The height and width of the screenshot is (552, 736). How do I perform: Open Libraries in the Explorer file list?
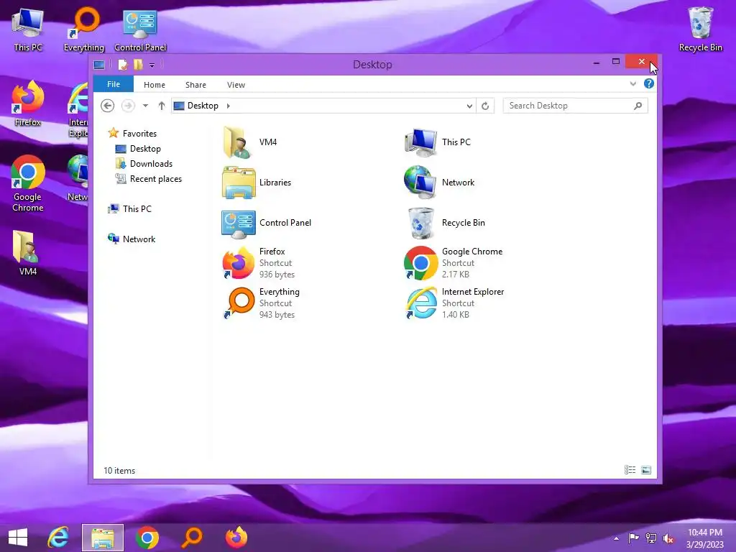257,183
